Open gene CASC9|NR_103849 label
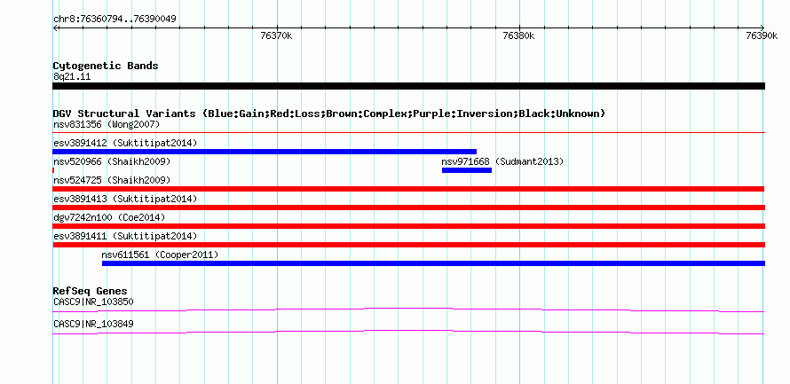 93,324
